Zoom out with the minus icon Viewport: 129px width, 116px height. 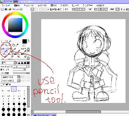click(x=77, y=9)
